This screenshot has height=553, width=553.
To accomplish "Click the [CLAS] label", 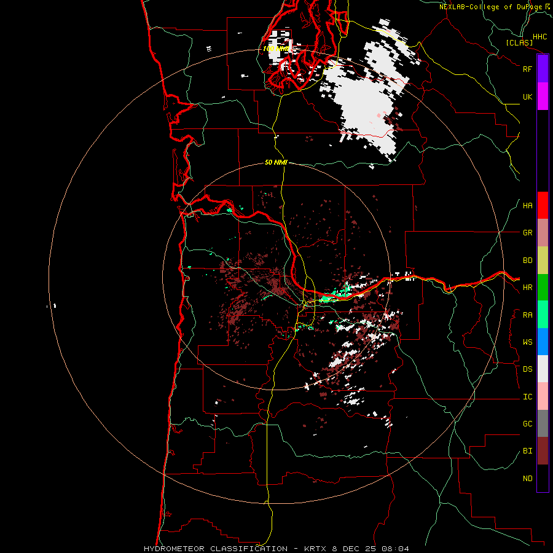I will [x=519, y=43].
